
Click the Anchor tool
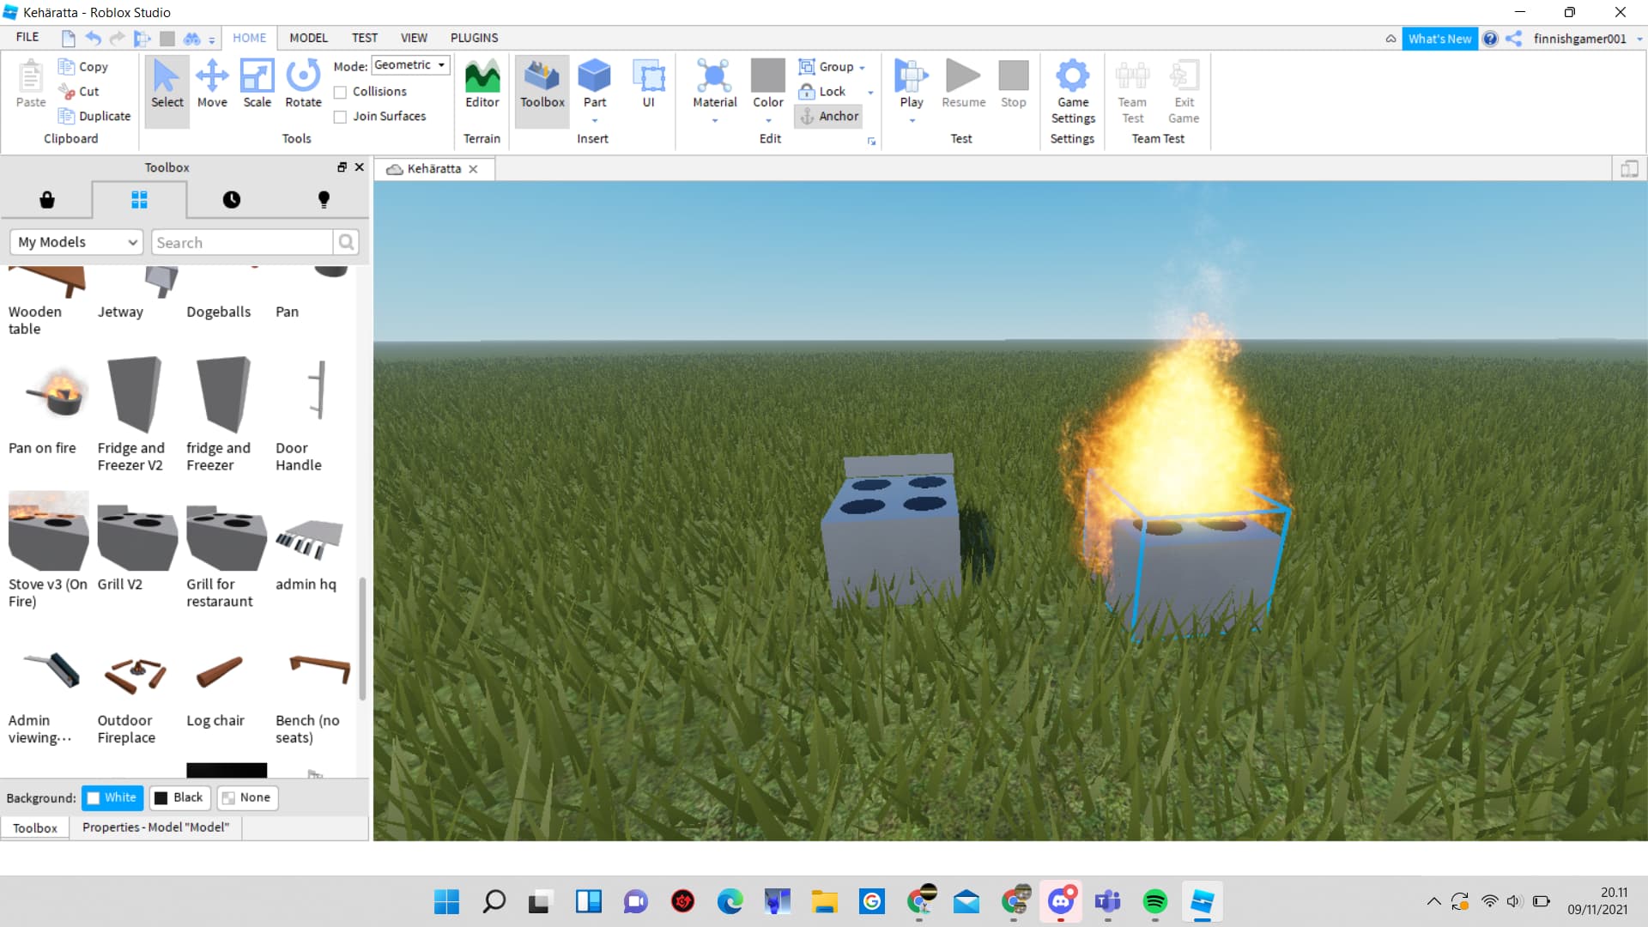(829, 116)
